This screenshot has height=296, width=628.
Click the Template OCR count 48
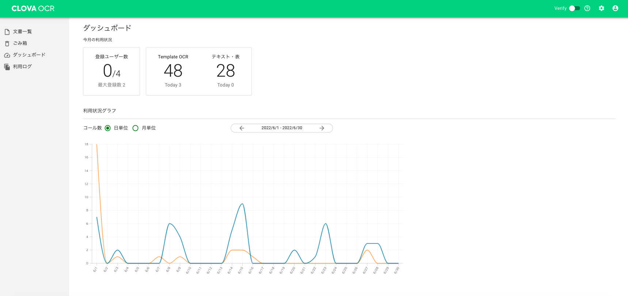click(173, 71)
